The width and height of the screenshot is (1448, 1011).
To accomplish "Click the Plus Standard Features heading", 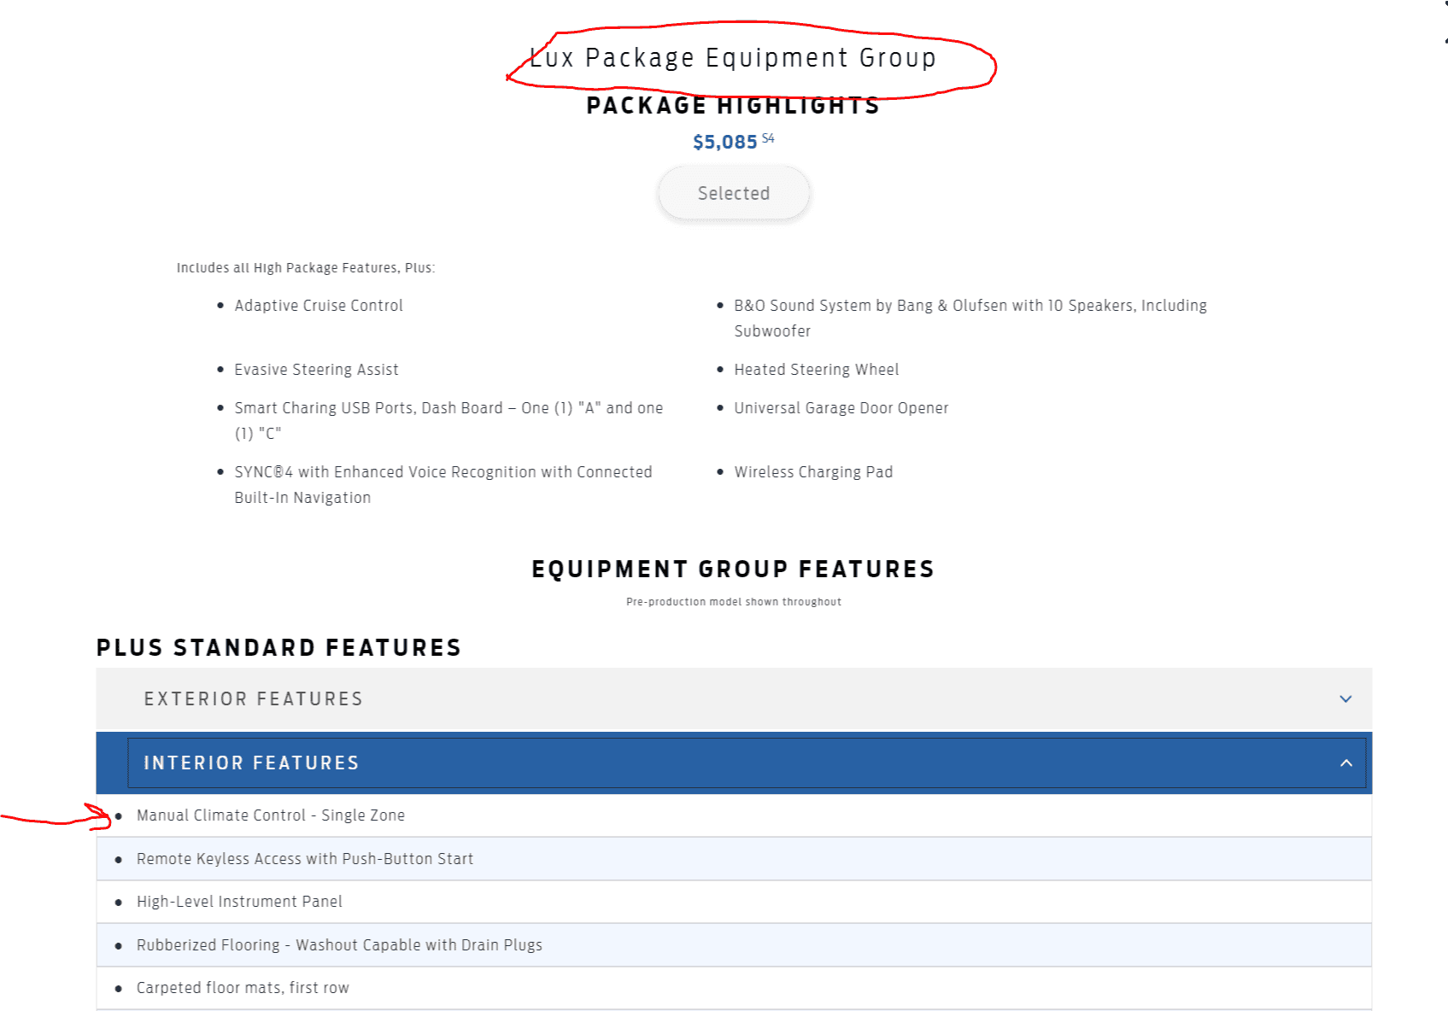I will (278, 648).
